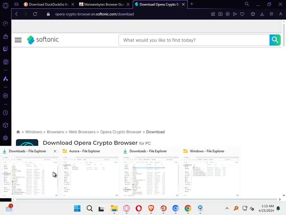Open GX Corner gamepad icon

tap(16, 4)
